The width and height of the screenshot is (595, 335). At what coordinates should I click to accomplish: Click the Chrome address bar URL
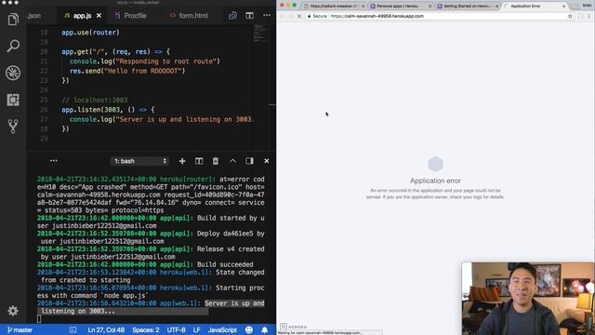click(377, 16)
